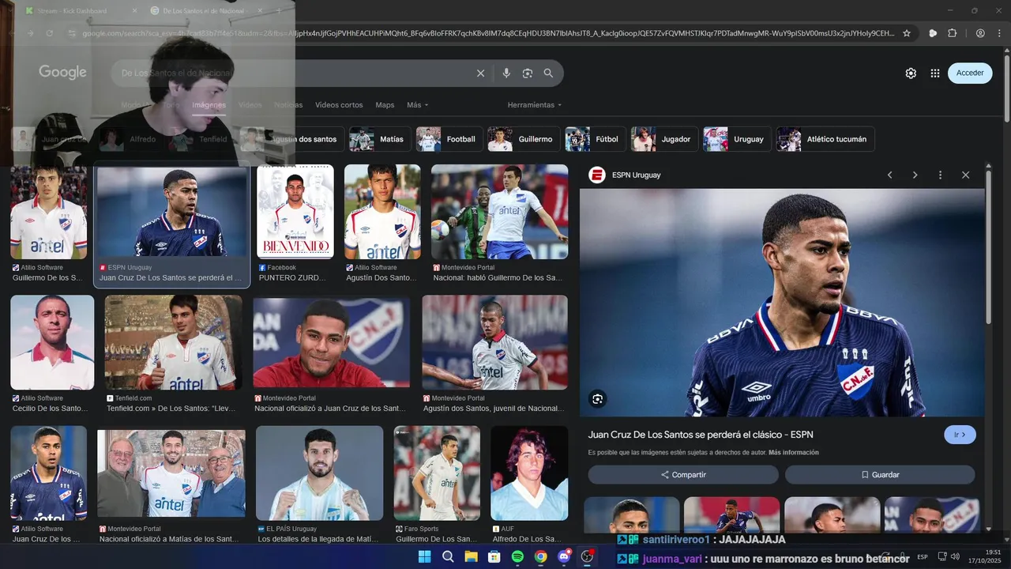The height and width of the screenshot is (569, 1011).
Task: Click the Acceder sign-in button
Action: point(970,73)
